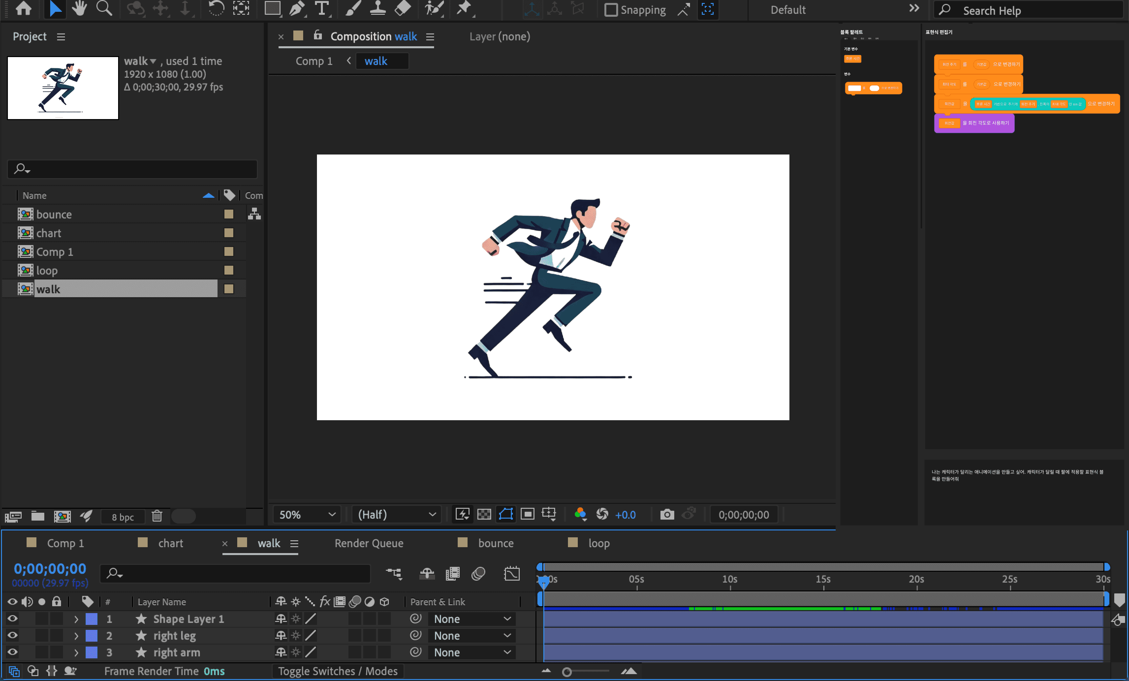Open the 50% magnification dropdown
The image size is (1129, 681).
click(x=307, y=514)
